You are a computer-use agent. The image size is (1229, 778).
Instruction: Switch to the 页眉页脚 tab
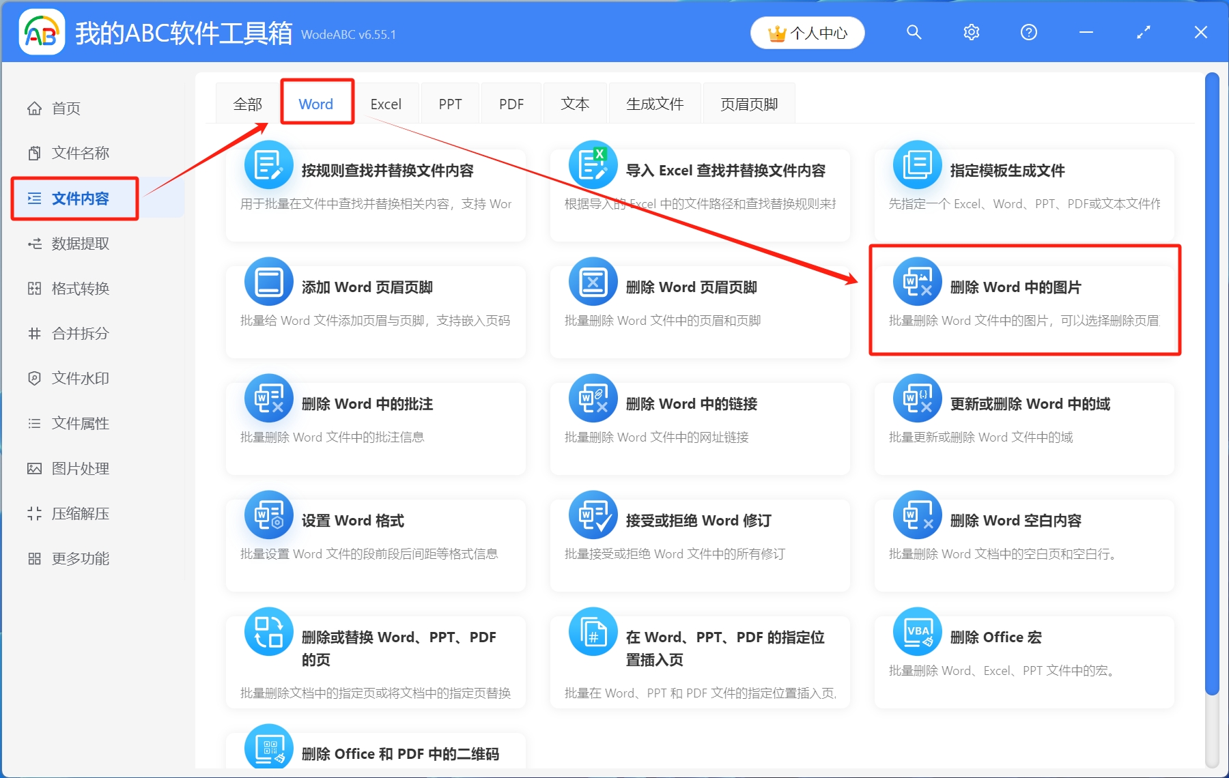(748, 103)
